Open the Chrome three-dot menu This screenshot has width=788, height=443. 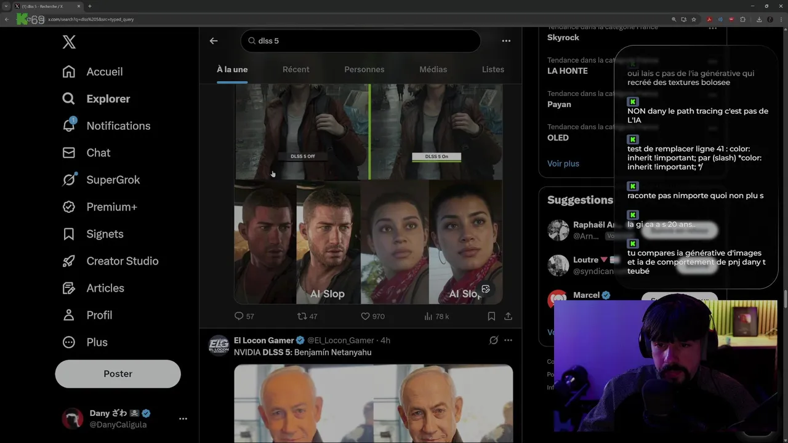pyautogui.click(x=780, y=19)
